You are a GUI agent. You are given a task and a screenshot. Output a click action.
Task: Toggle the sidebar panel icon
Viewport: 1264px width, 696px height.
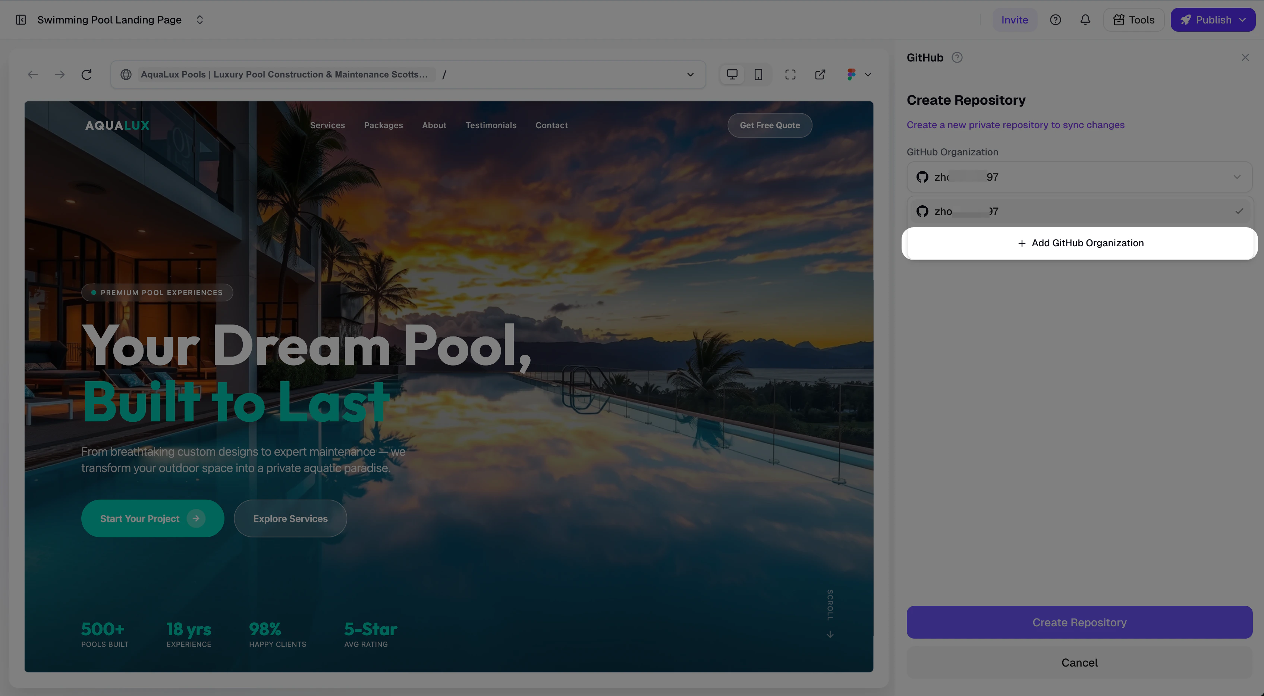coord(21,20)
